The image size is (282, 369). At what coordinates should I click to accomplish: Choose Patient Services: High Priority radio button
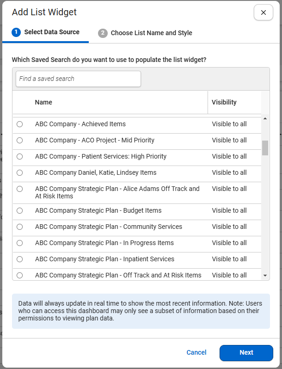pos(20,156)
